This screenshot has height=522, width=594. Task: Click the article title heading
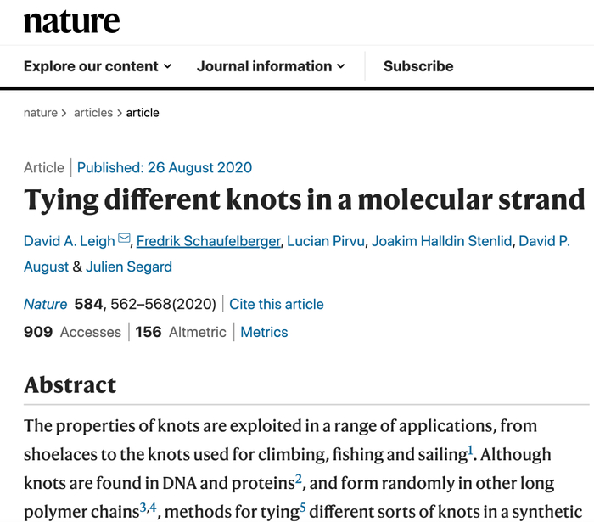tap(305, 200)
